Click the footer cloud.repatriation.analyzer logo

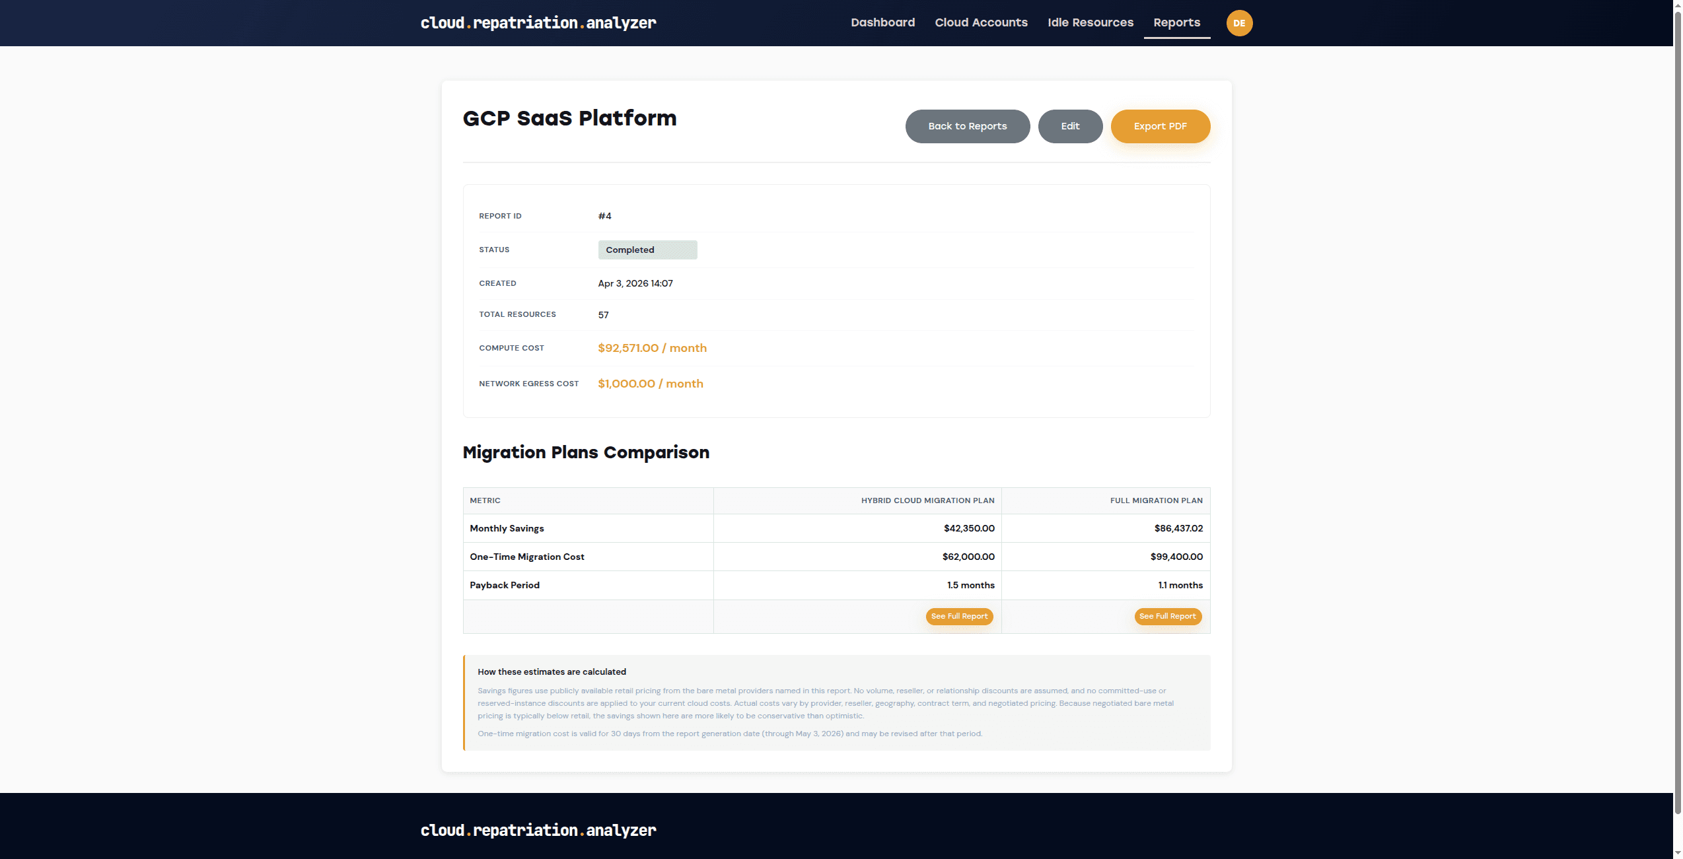point(538,830)
